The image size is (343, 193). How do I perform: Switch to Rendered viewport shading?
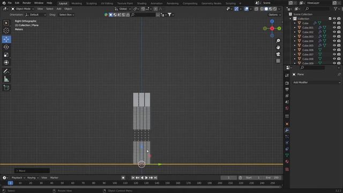(275, 9)
